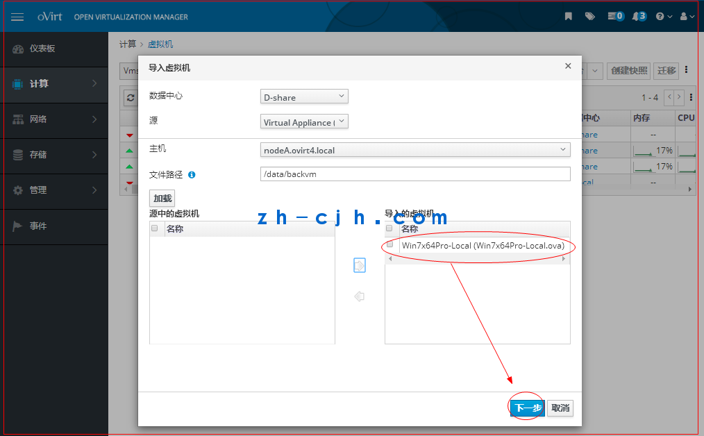Click the 创建快照 button behind dialog
The width and height of the screenshot is (704, 436).
coord(629,71)
